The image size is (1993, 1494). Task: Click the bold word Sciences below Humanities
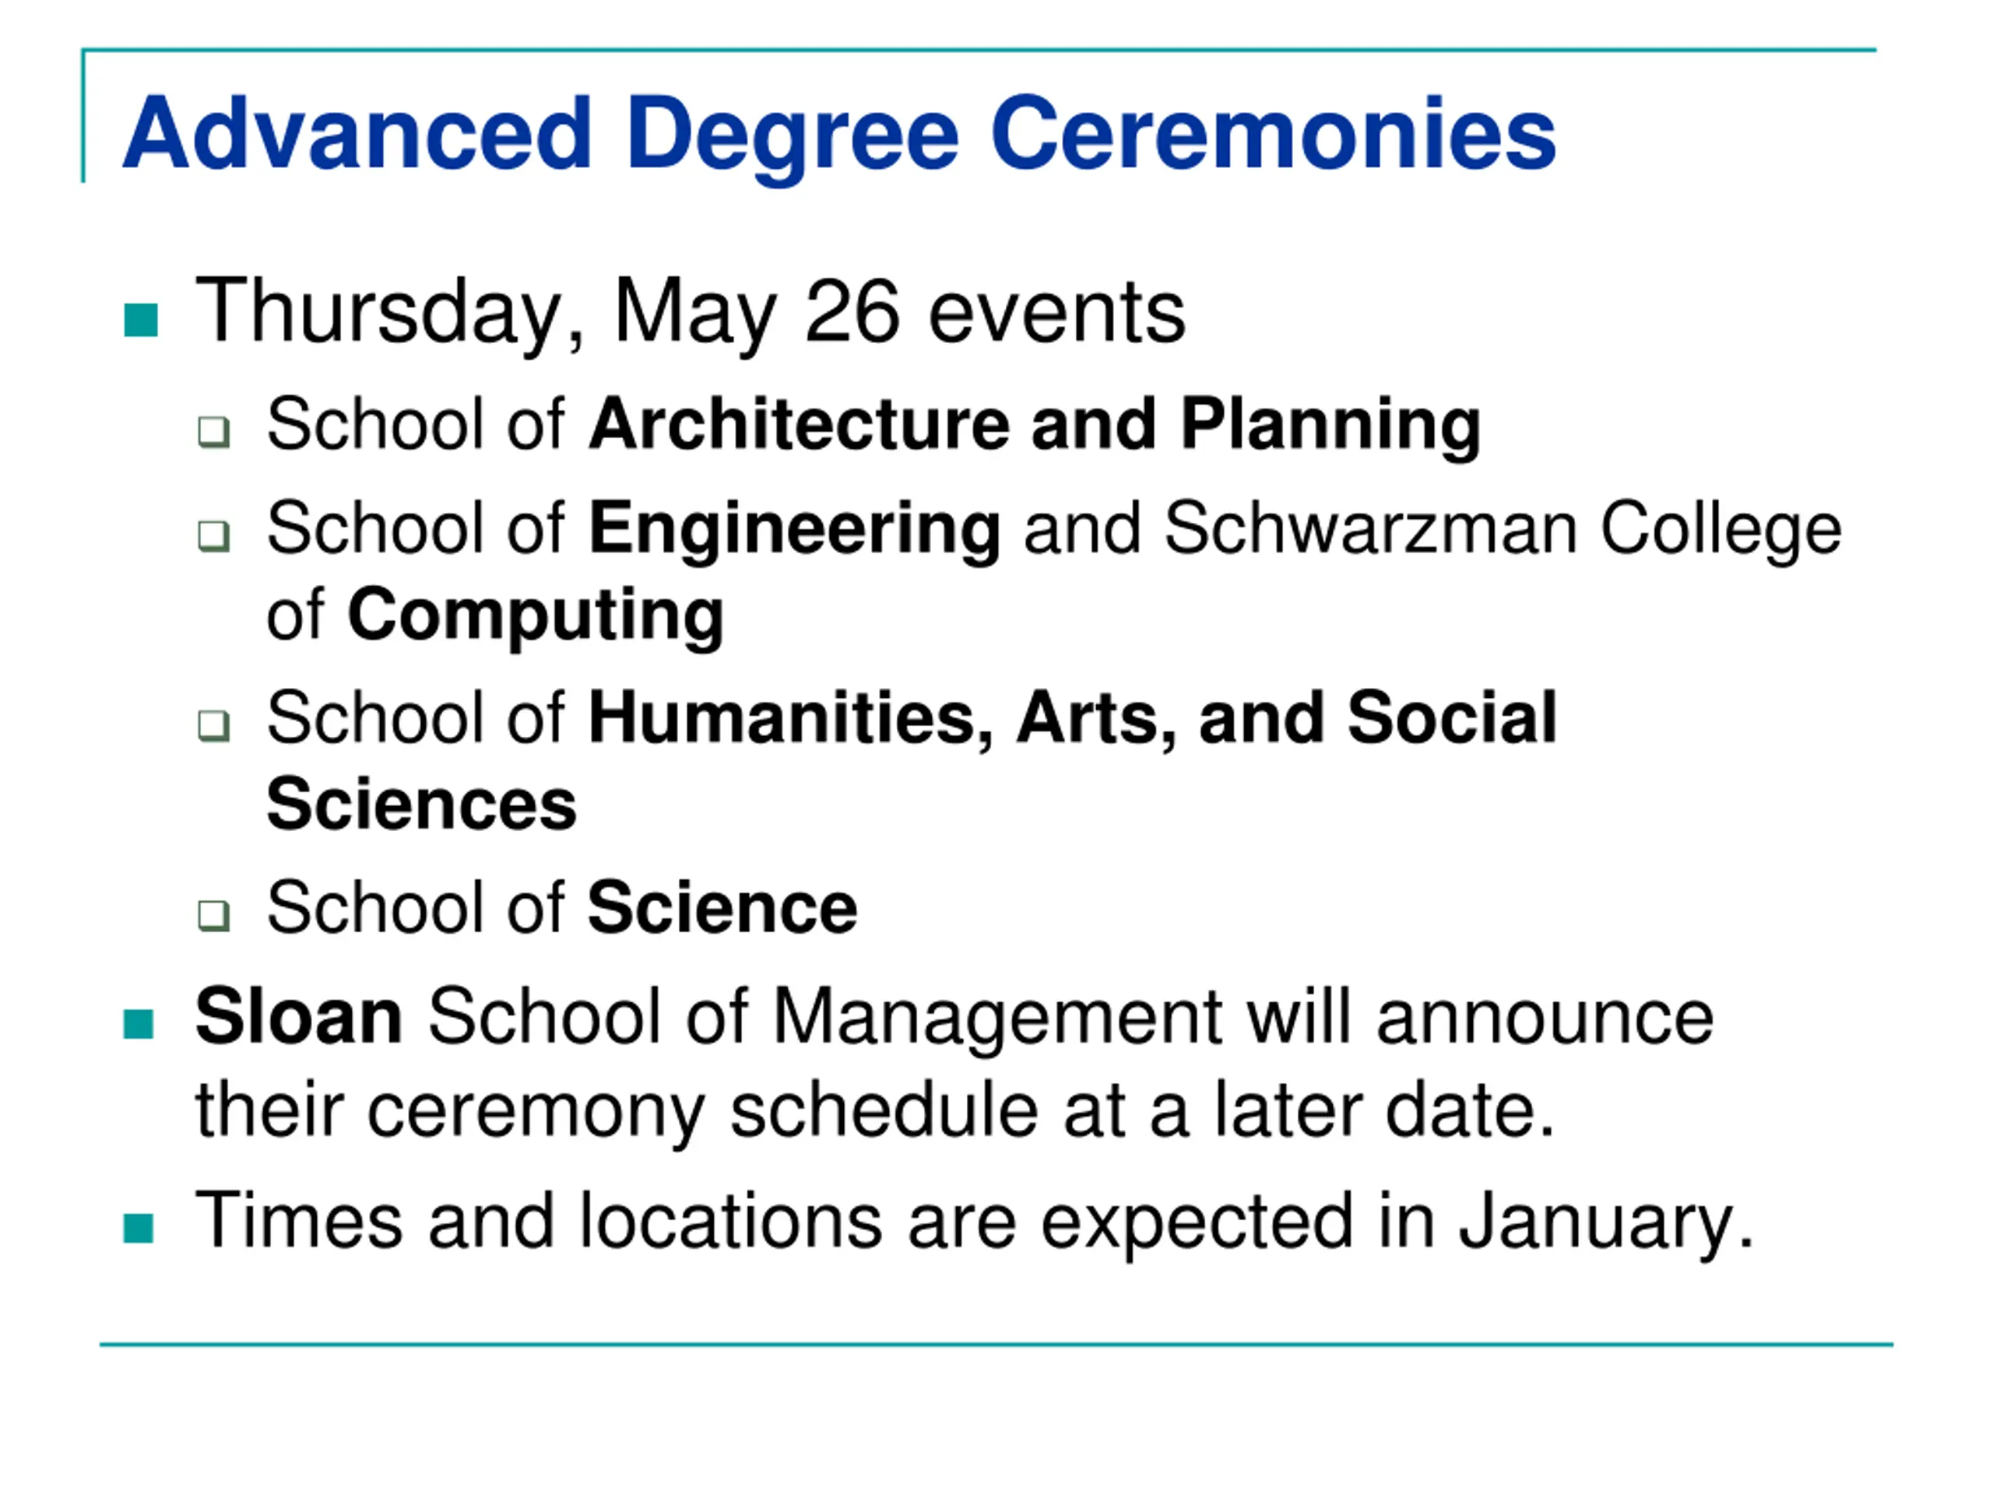[422, 804]
